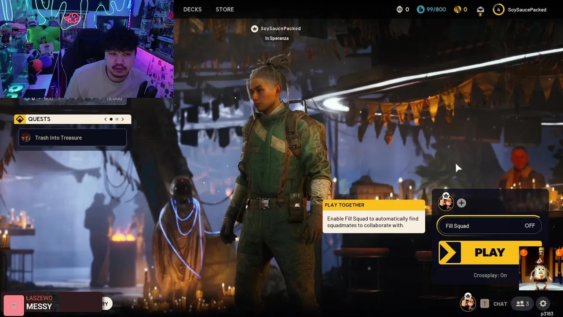
Task: Click the soy sauce bottle overlay image
Action: (x=541, y=269)
